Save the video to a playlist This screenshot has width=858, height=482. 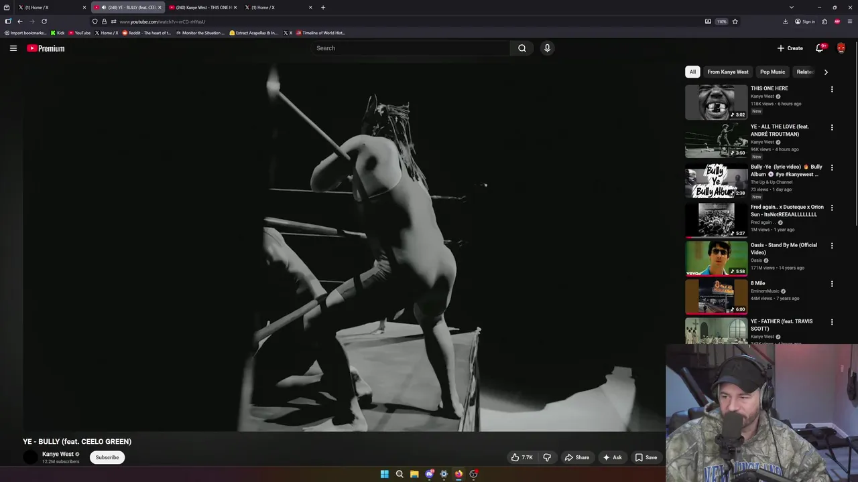point(646,457)
